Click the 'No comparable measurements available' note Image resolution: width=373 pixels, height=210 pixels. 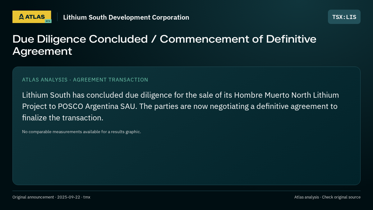81,132
